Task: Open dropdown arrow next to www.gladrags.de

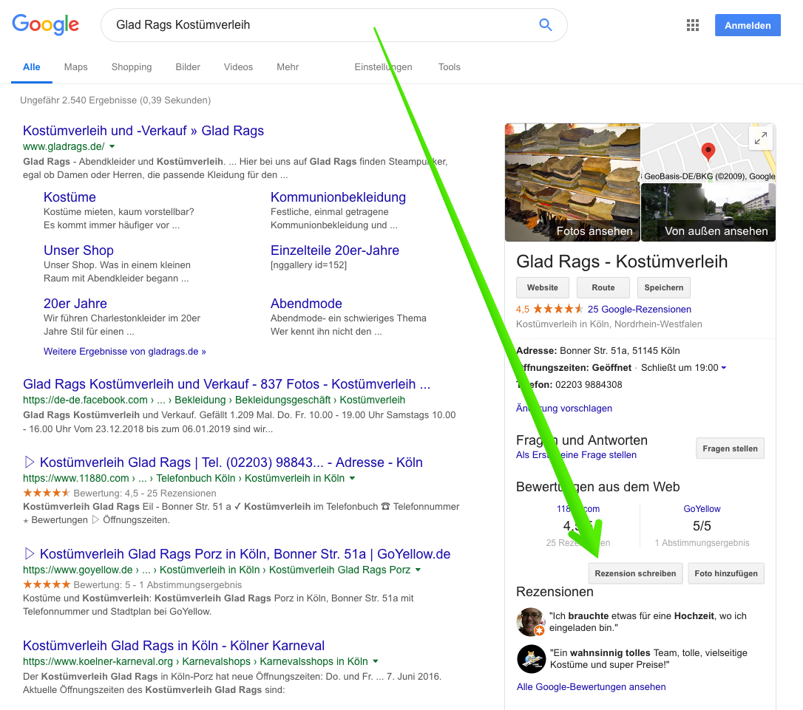Action: point(112,147)
